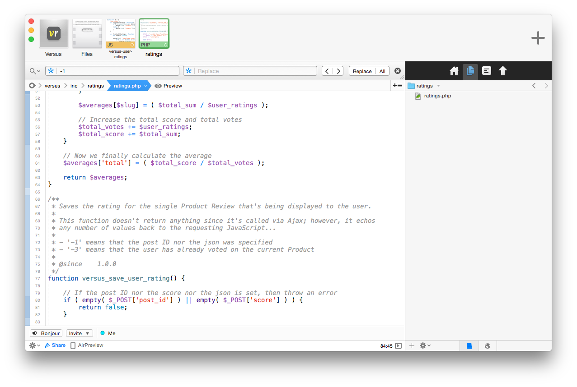The height and width of the screenshot is (387, 577).
Task: Click the Replace input field
Action: (250, 71)
